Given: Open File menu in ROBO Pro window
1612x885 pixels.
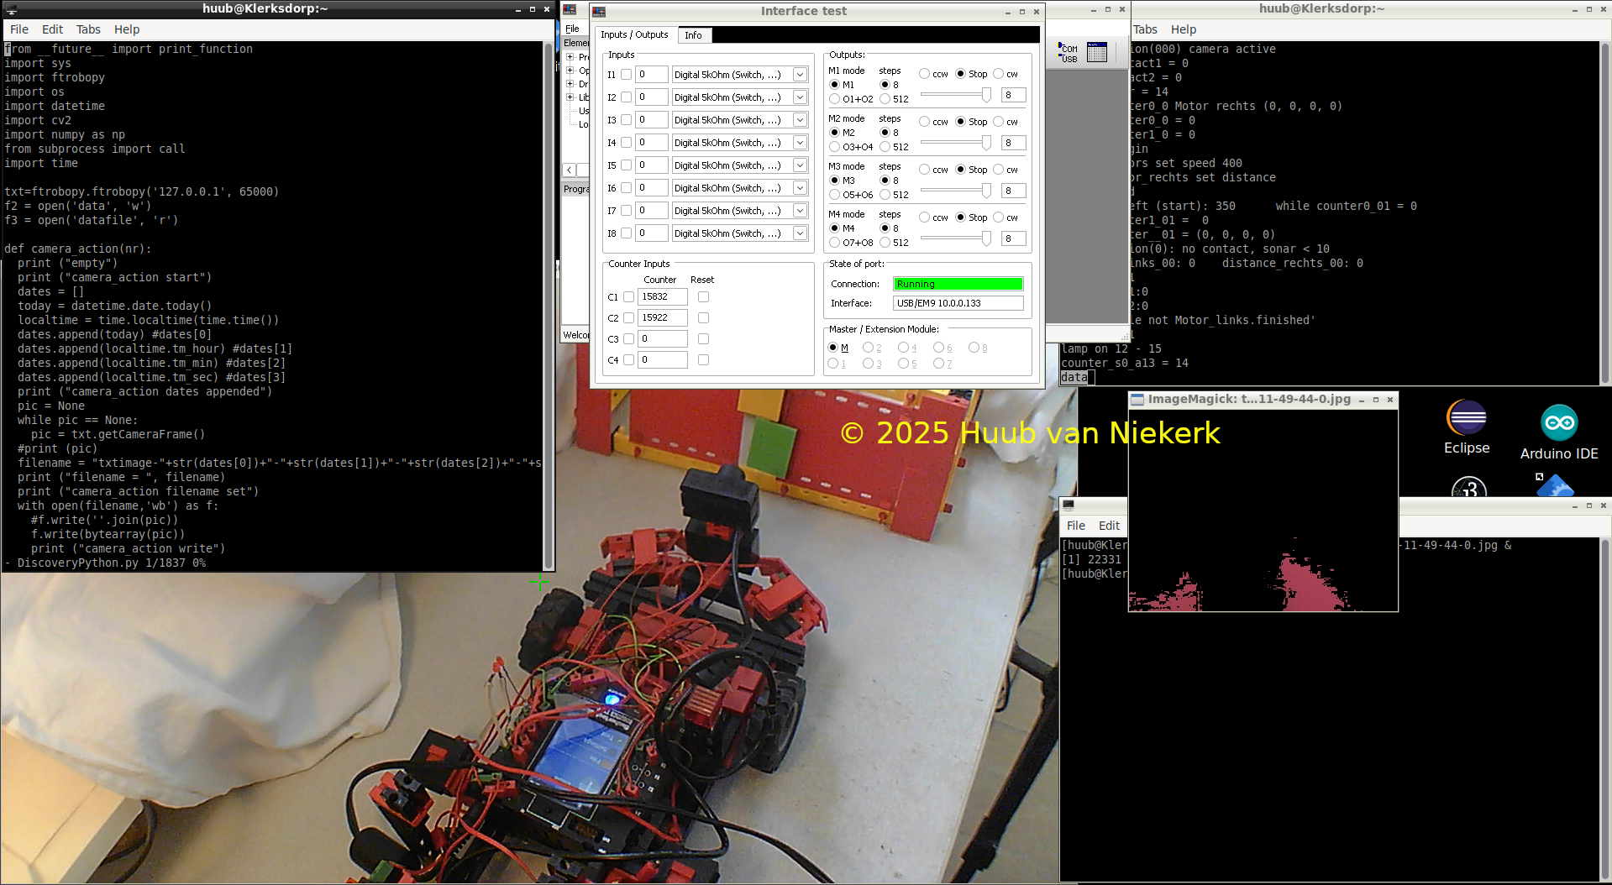Looking at the screenshot, I should (572, 29).
